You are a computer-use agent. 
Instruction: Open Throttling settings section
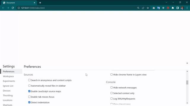pyautogui.click(x=8, y=95)
